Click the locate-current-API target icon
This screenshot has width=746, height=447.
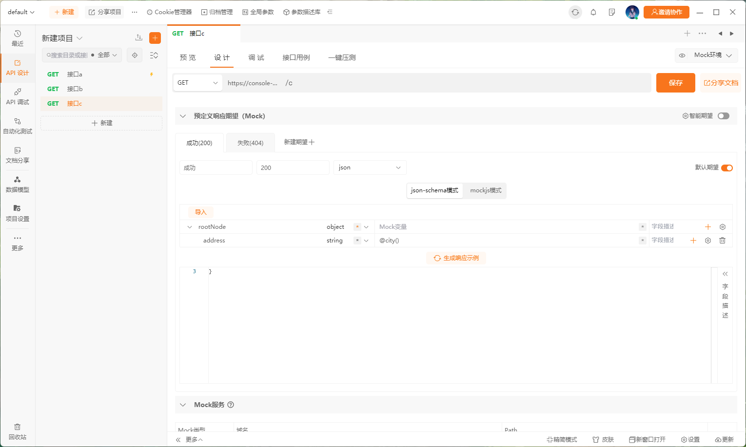click(x=135, y=55)
